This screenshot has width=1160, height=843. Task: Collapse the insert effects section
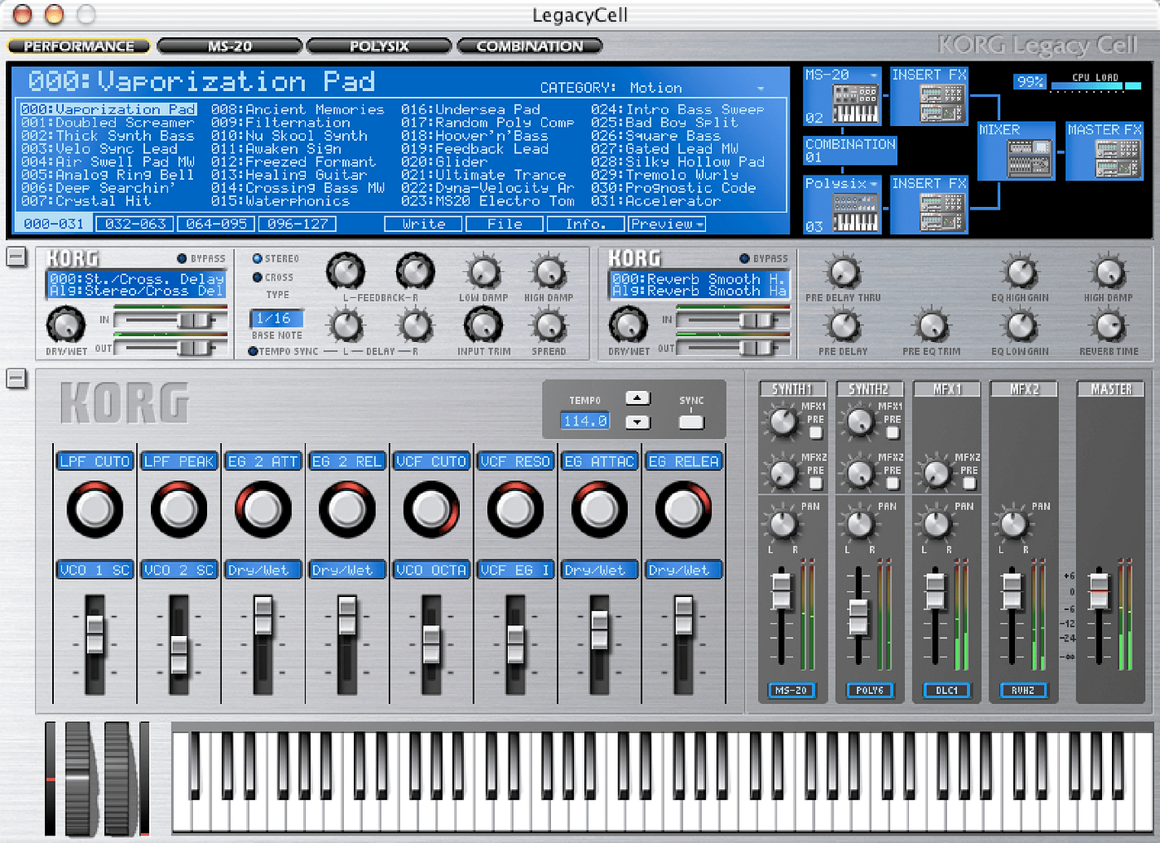pyautogui.click(x=16, y=257)
